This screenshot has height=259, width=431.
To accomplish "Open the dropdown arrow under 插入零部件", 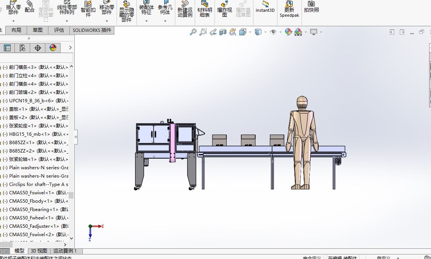I will (x=13, y=21).
